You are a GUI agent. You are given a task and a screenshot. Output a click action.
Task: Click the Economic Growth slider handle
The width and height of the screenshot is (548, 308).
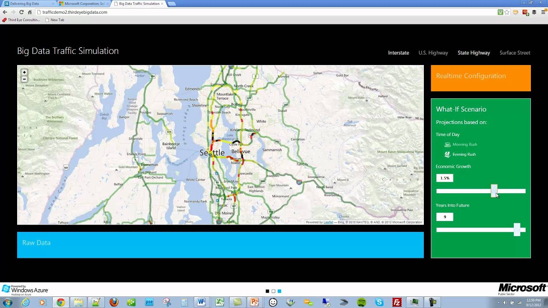tap(494, 191)
